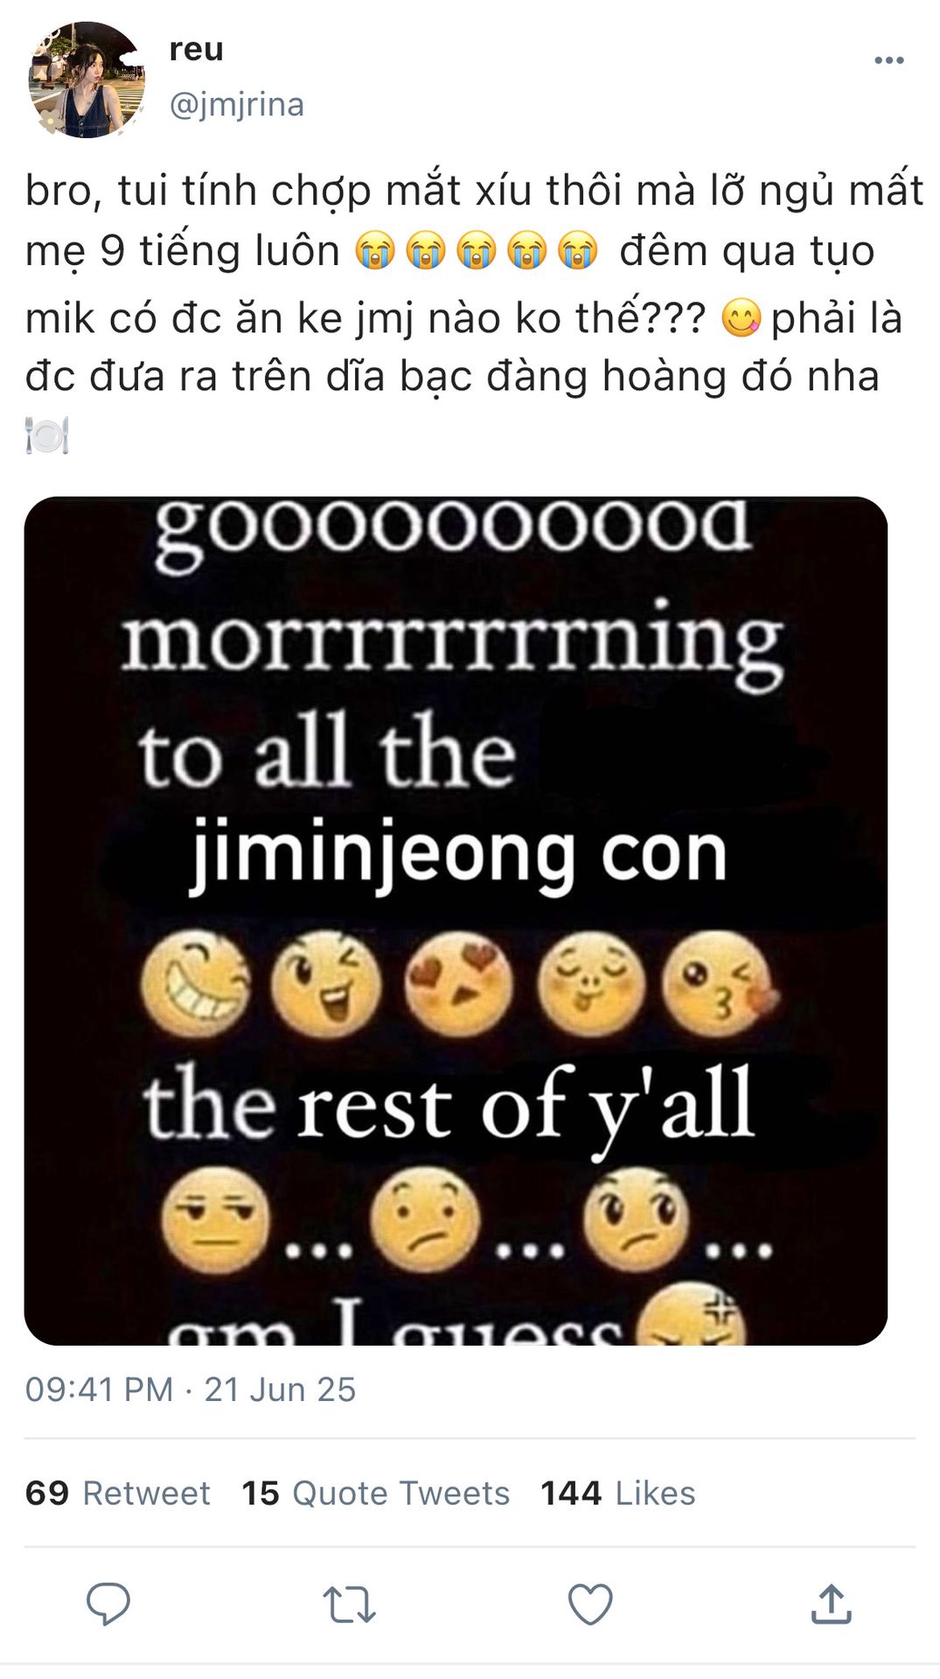940x1679 pixels.
Task: Open the attached good morning meme image
Action: pos(456,921)
